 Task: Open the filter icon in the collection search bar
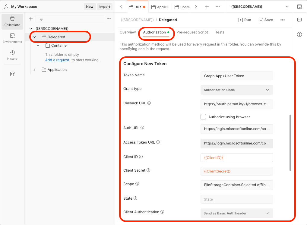click(x=41, y=18)
